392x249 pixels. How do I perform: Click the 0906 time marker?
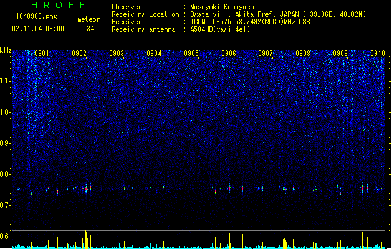coord(229,54)
